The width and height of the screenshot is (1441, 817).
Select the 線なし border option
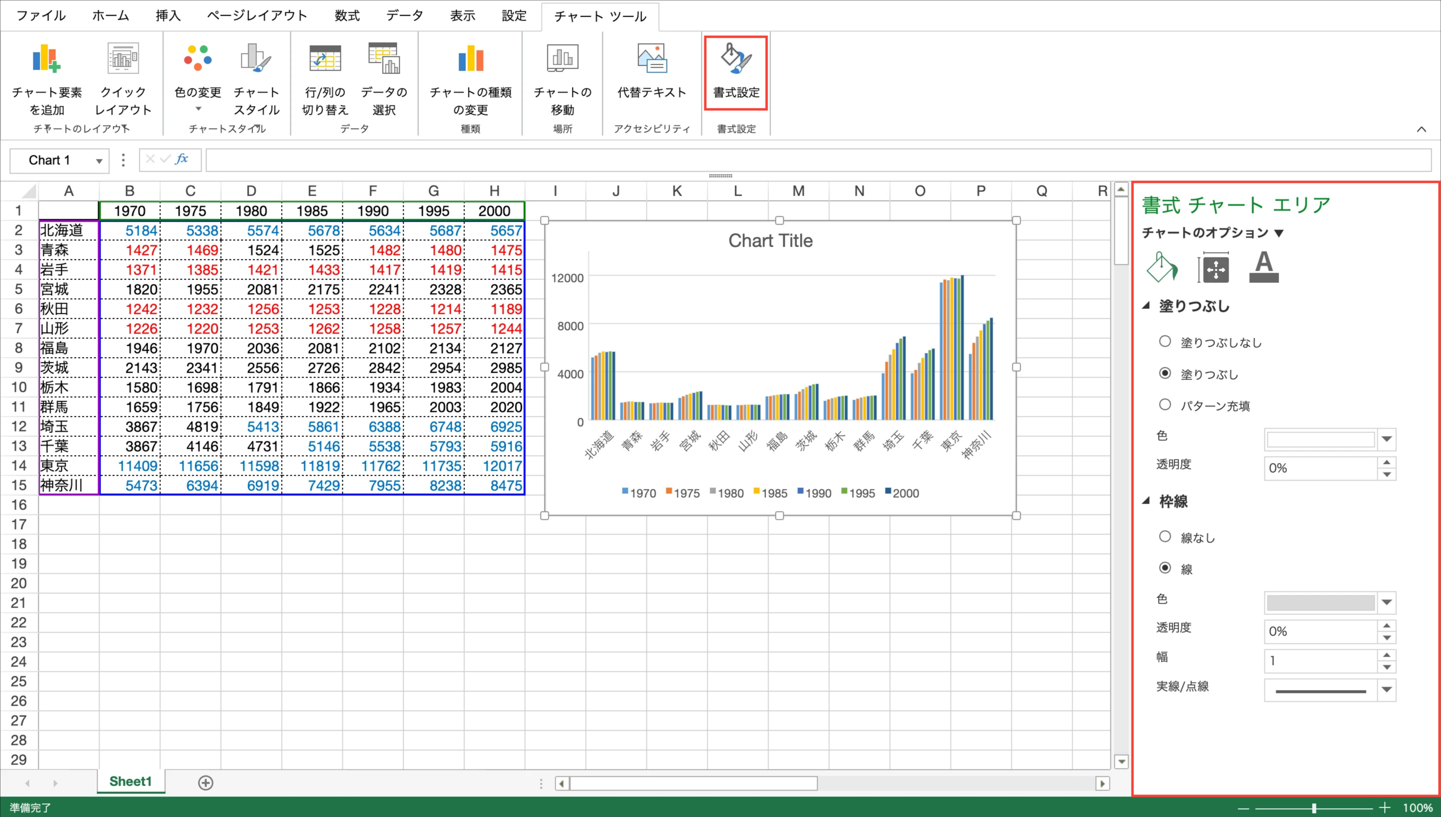[1165, 536]
